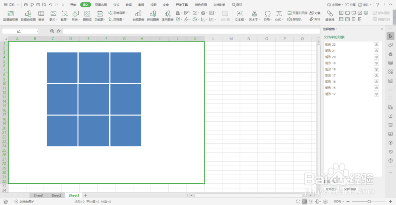The width and height of the screenshot is (396, 205).
Task: Insert a radio button form control
Action: click(x=366, y=13)
